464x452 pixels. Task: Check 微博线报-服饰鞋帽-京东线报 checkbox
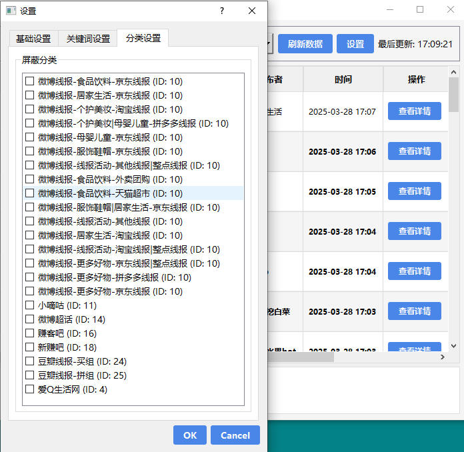click(29, 151)
